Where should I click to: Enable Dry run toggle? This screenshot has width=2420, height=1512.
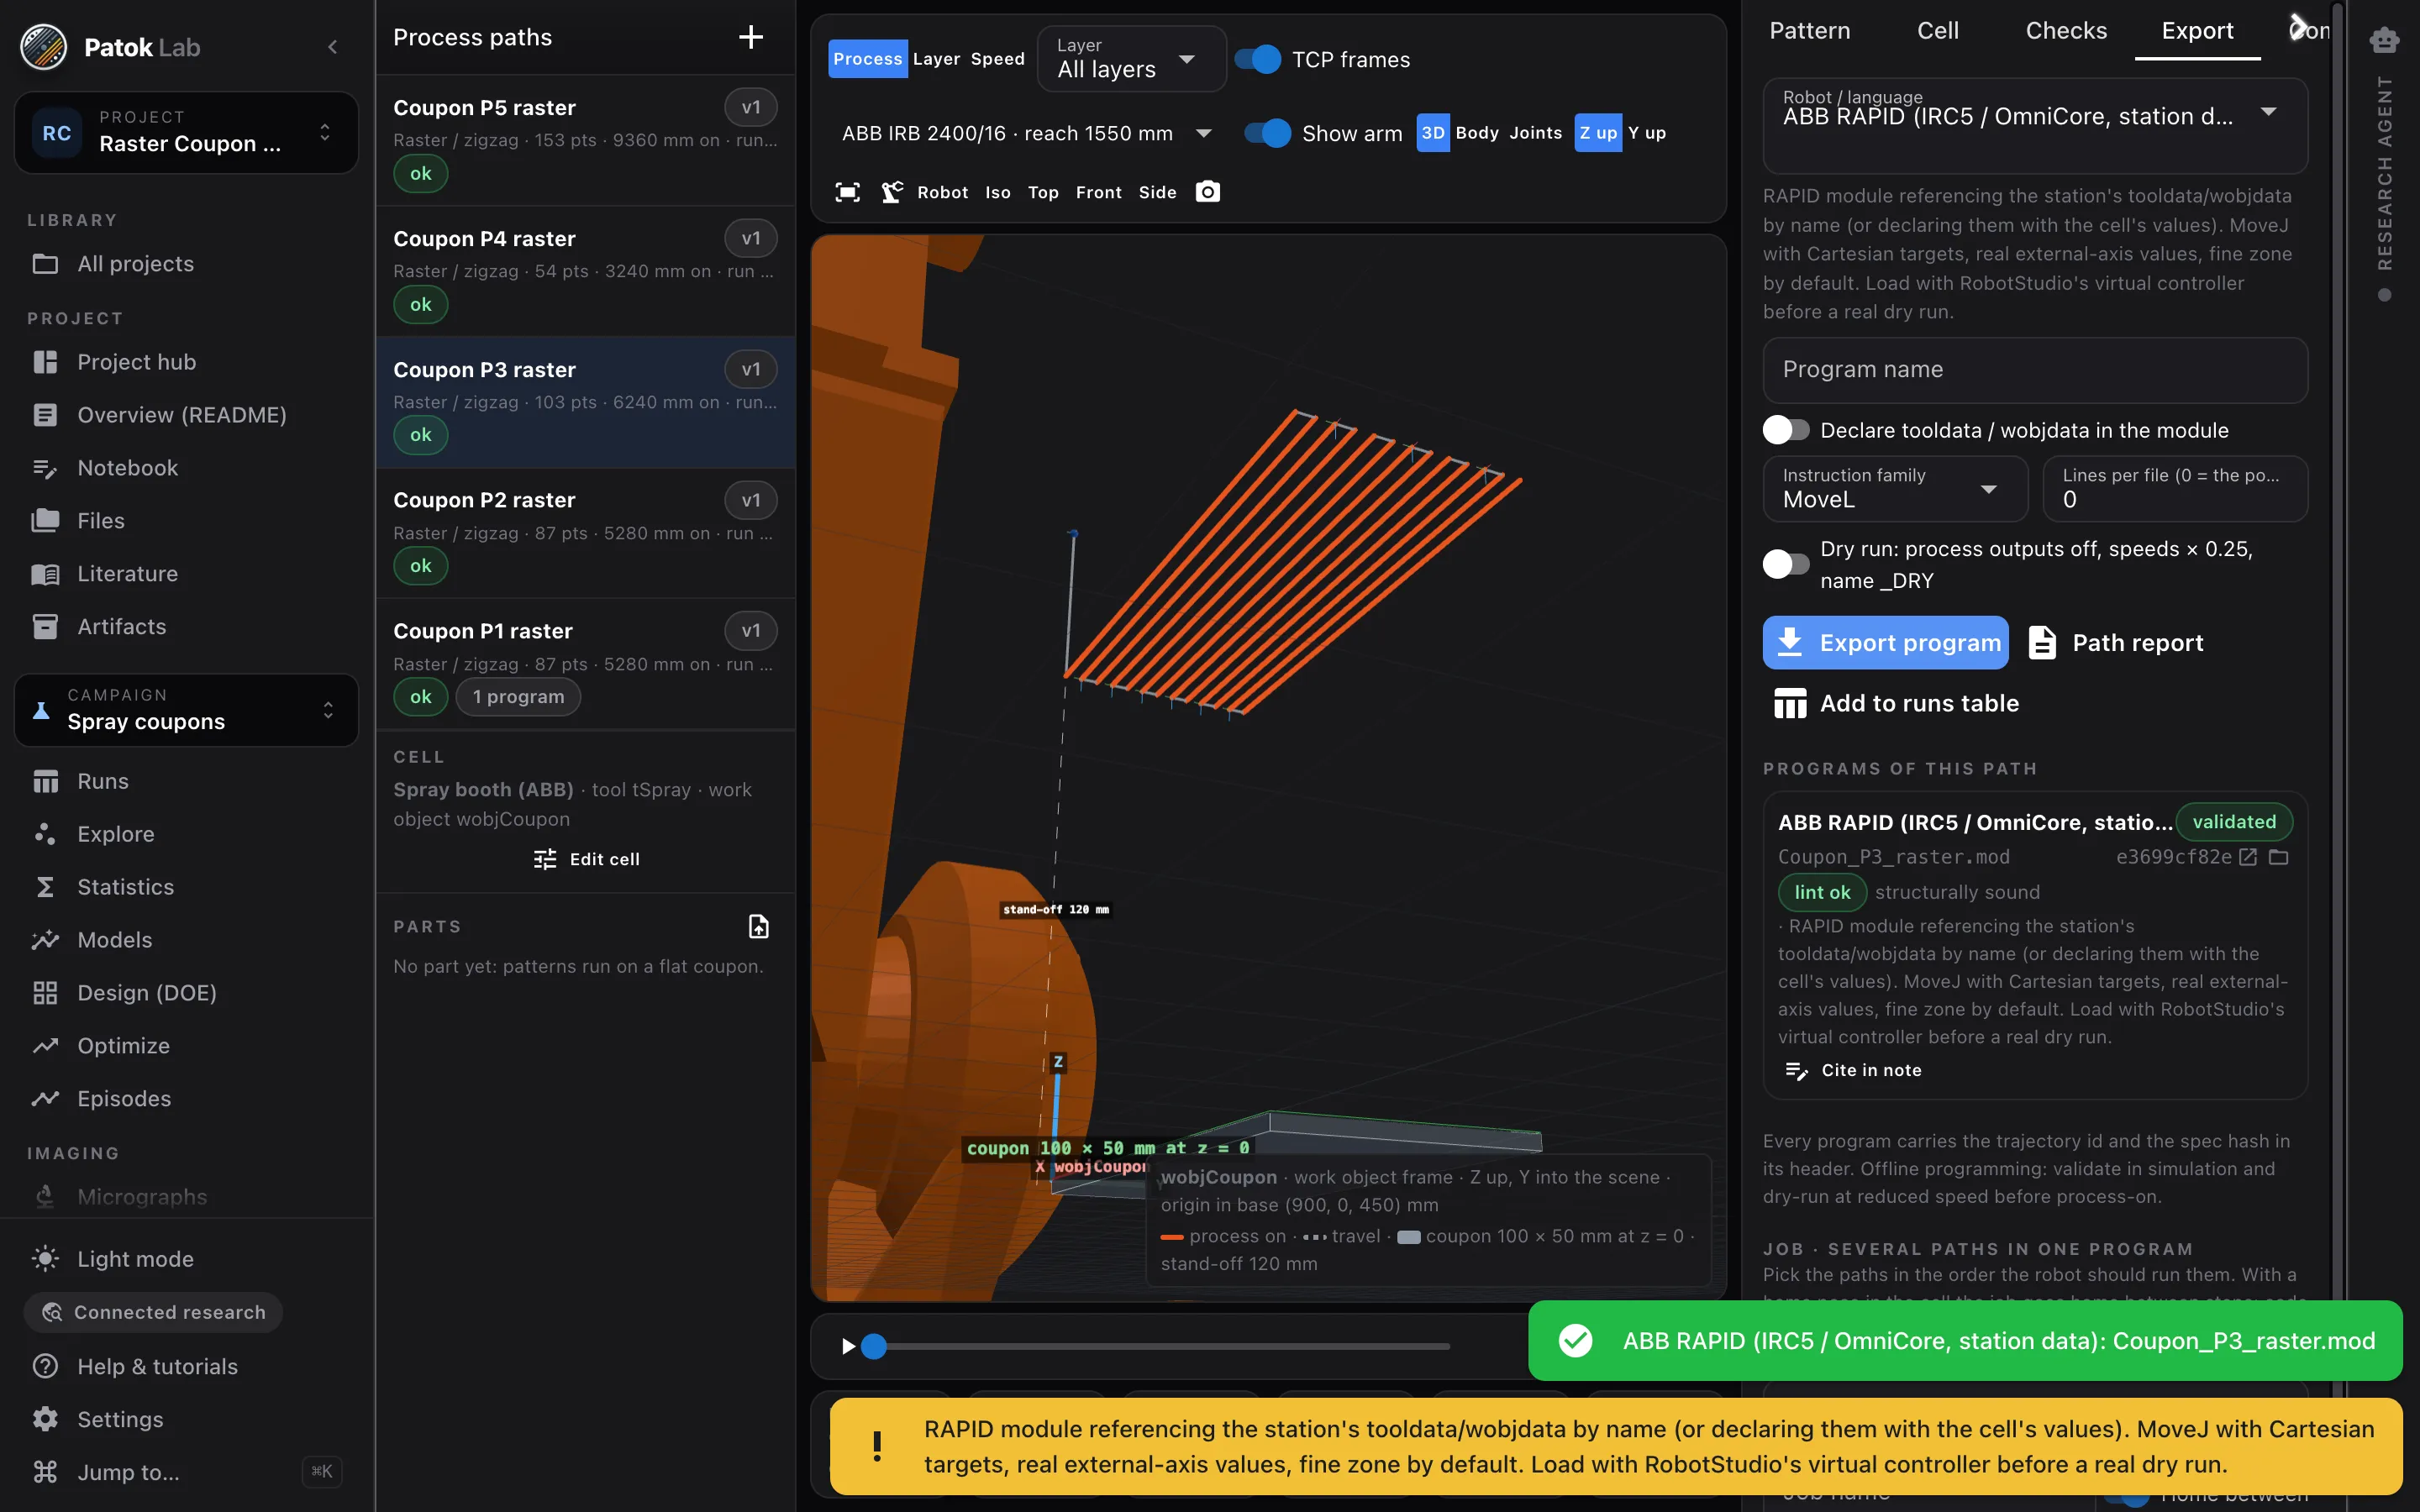coord(1786,564)
